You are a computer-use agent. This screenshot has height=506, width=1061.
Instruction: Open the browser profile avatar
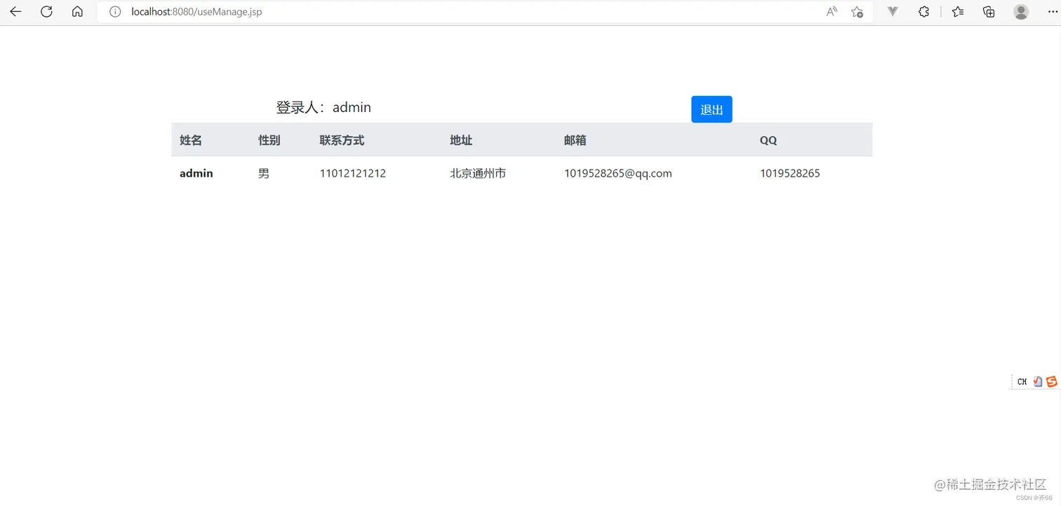(x=1020, y=11)
